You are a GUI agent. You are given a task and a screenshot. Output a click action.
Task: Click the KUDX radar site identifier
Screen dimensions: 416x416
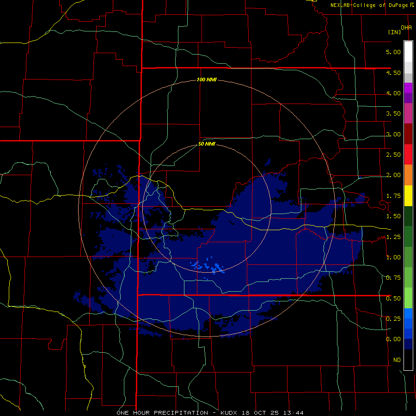point(229,413)
